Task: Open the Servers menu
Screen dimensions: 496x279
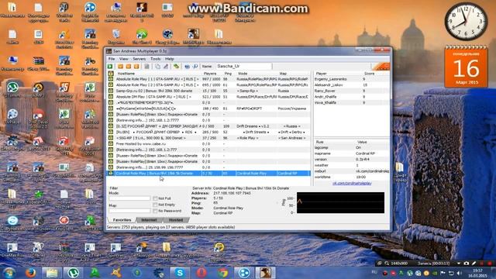Action: (139, 59)
